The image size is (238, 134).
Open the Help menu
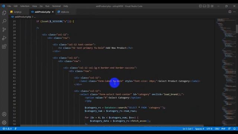(65, 6)
